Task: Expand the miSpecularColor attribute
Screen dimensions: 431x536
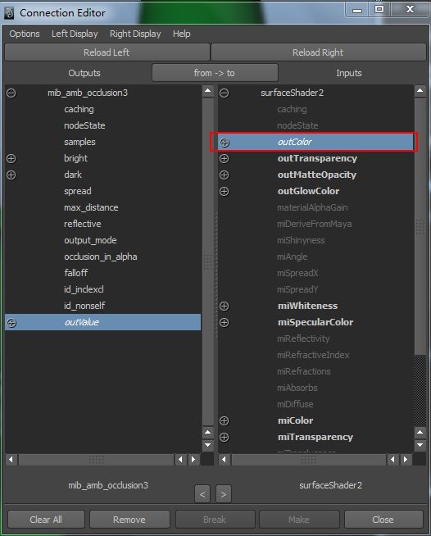Action: (225, 322)
